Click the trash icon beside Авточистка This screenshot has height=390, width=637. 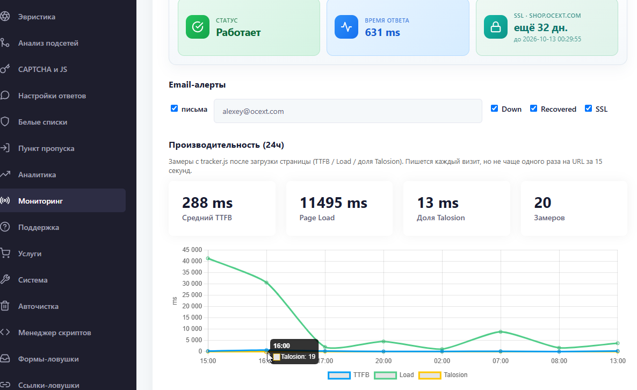point(5,306)
